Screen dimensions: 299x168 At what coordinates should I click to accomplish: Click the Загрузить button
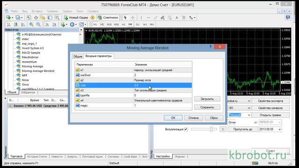coord(207,99)
